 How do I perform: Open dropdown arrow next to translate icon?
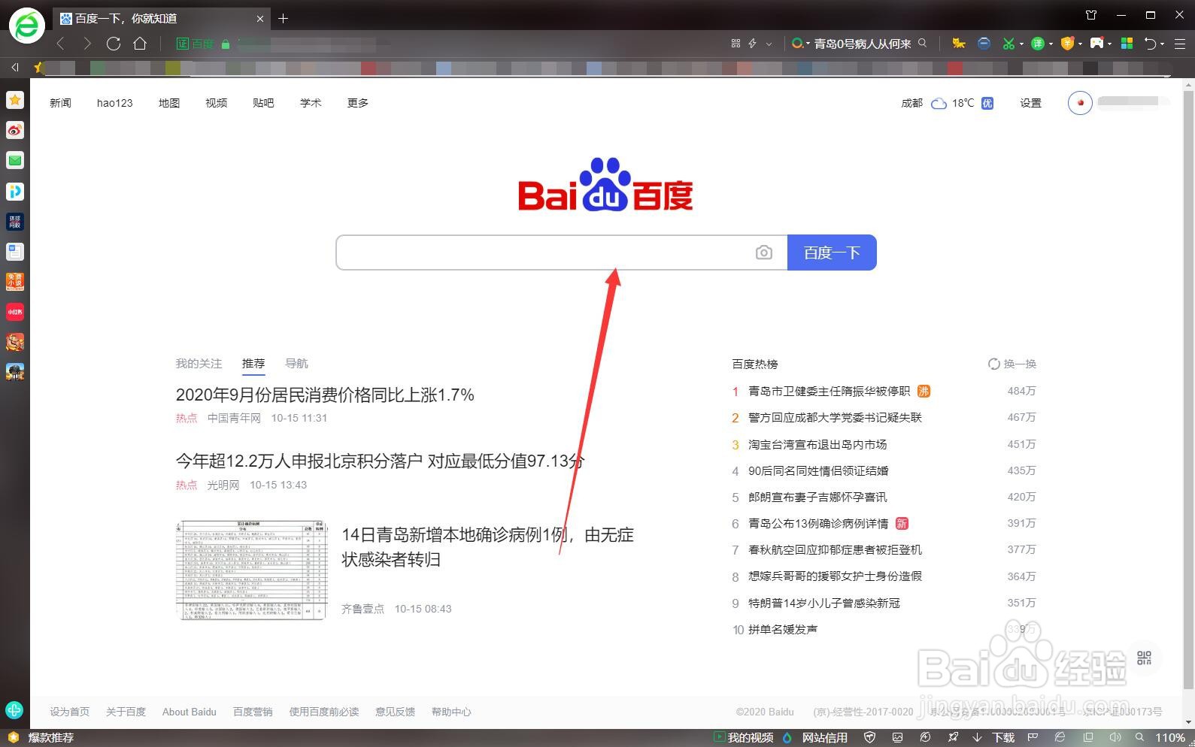coord(1051,44)
